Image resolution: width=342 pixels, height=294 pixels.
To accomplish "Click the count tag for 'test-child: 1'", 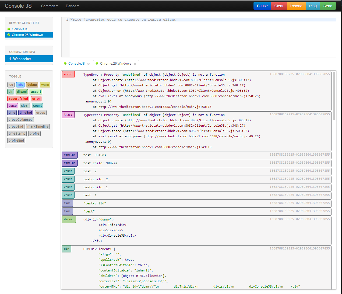I will [x=68, y=187].
